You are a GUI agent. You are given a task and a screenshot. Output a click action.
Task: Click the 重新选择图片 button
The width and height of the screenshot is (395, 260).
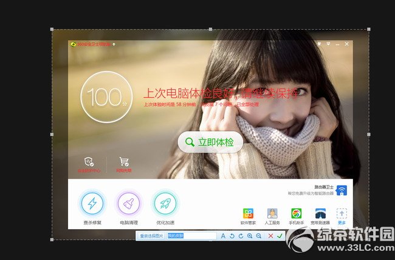150,236
